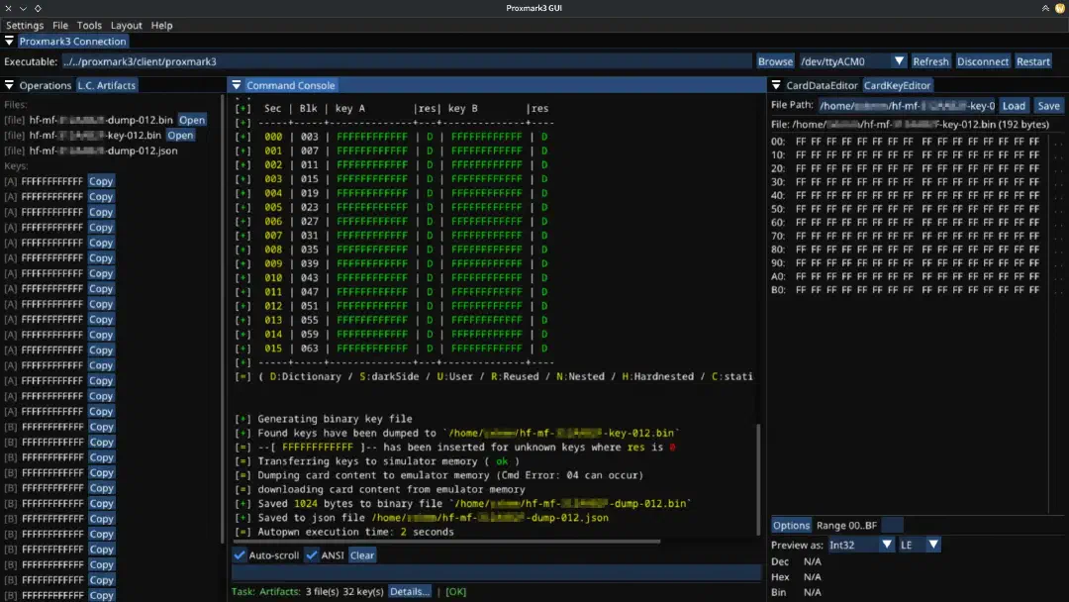Click the window pin diamond icon
Image resolution: width=1069 pixels, height=602 pixels.
38,8
